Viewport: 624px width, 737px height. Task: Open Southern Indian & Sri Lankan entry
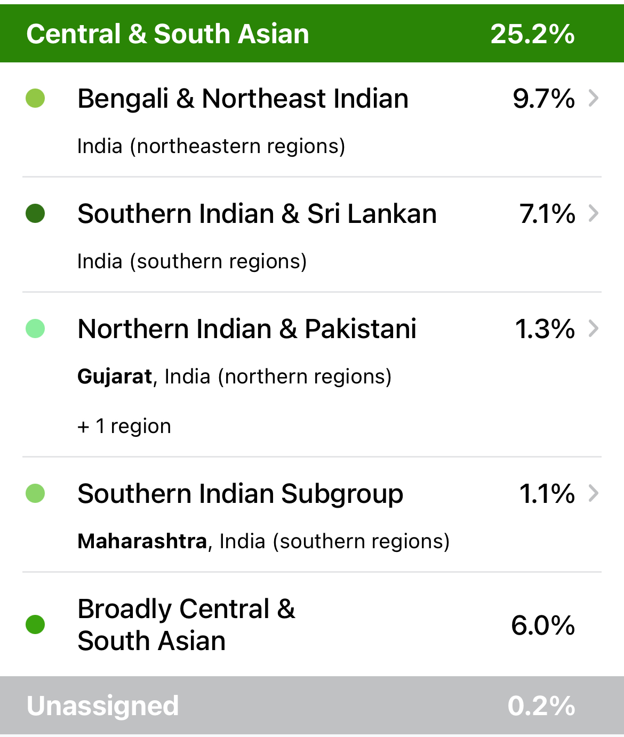(x=312, y=235)
